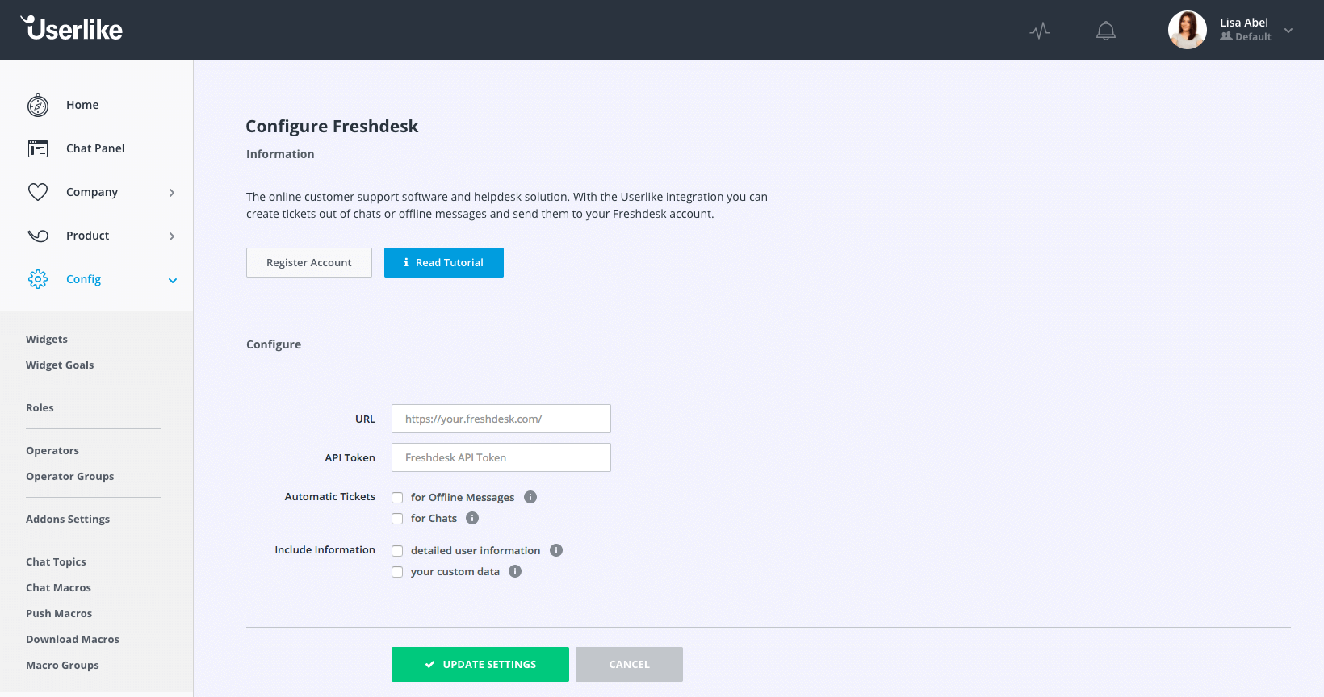Click the Home compass icon
1324x697 pixels.
click(38, 105)
